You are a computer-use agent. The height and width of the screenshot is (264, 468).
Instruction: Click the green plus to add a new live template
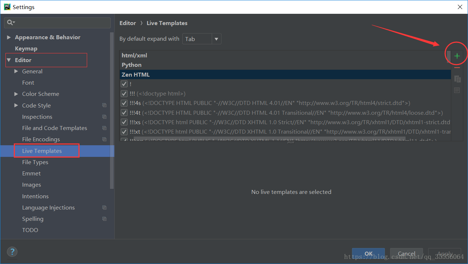pyautogui.click(x=456, y=56)
